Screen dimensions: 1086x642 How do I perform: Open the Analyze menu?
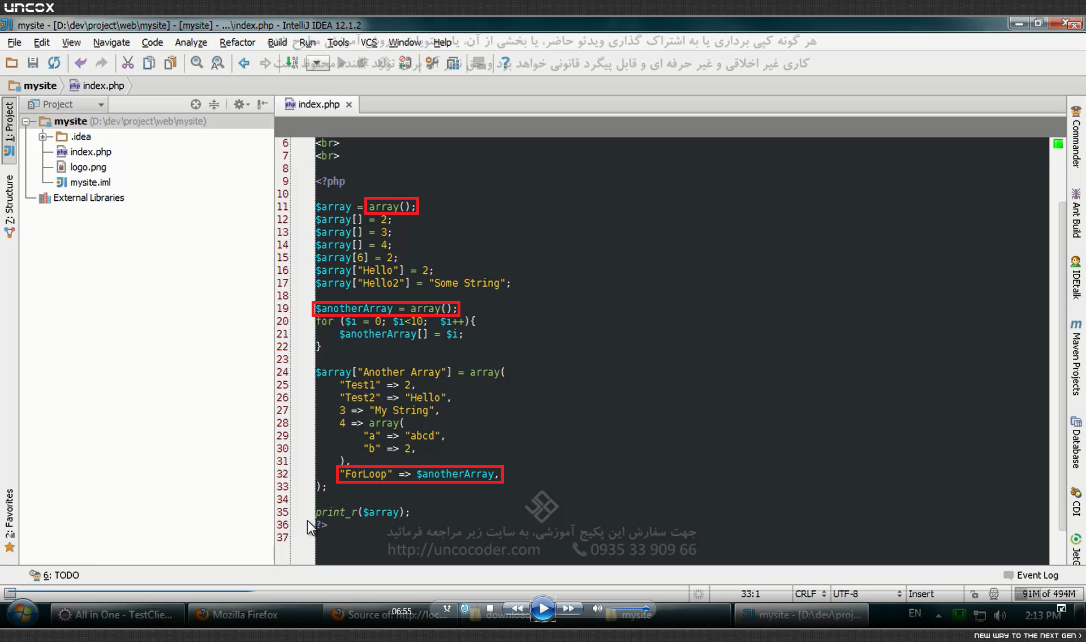(x=191, y=42)
